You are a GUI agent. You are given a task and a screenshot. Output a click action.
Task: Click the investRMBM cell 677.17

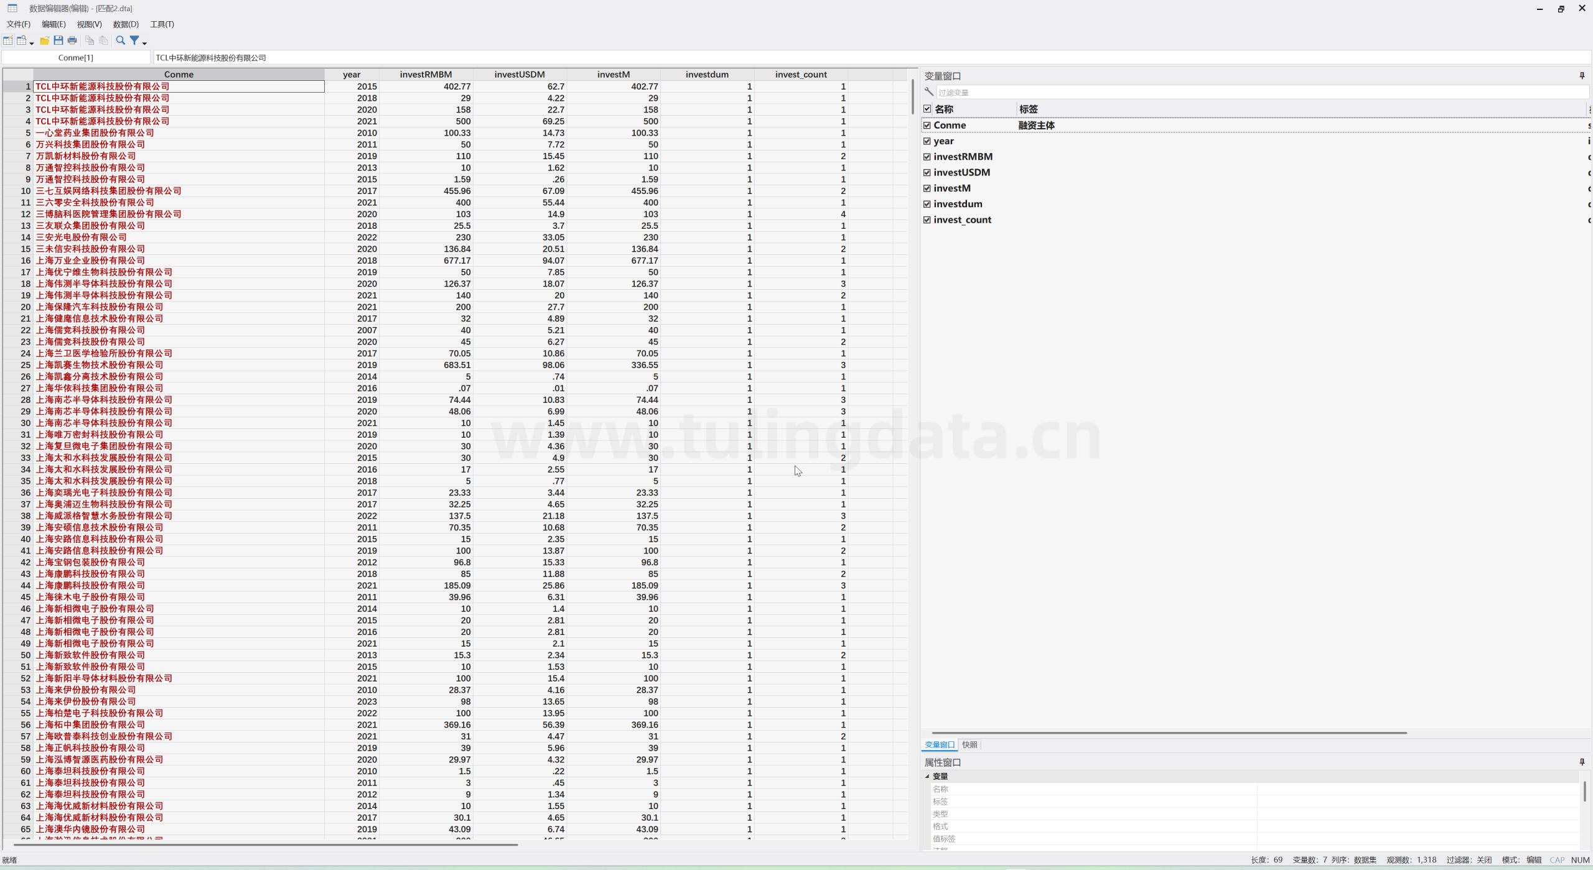coord(426,261)
